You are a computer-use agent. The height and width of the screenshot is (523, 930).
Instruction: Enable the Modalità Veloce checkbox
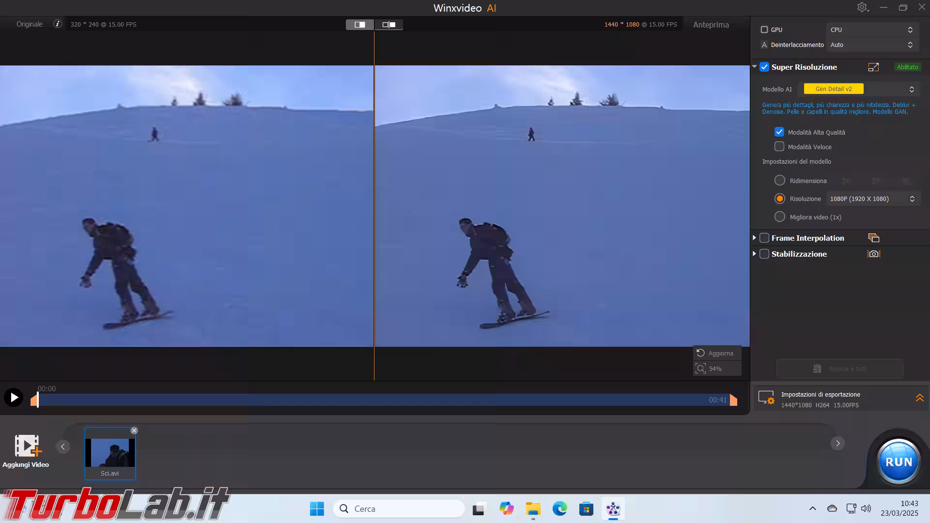(779, 146)
